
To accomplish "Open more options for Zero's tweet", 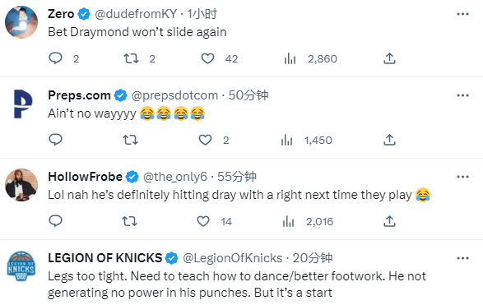I will 462,14.
